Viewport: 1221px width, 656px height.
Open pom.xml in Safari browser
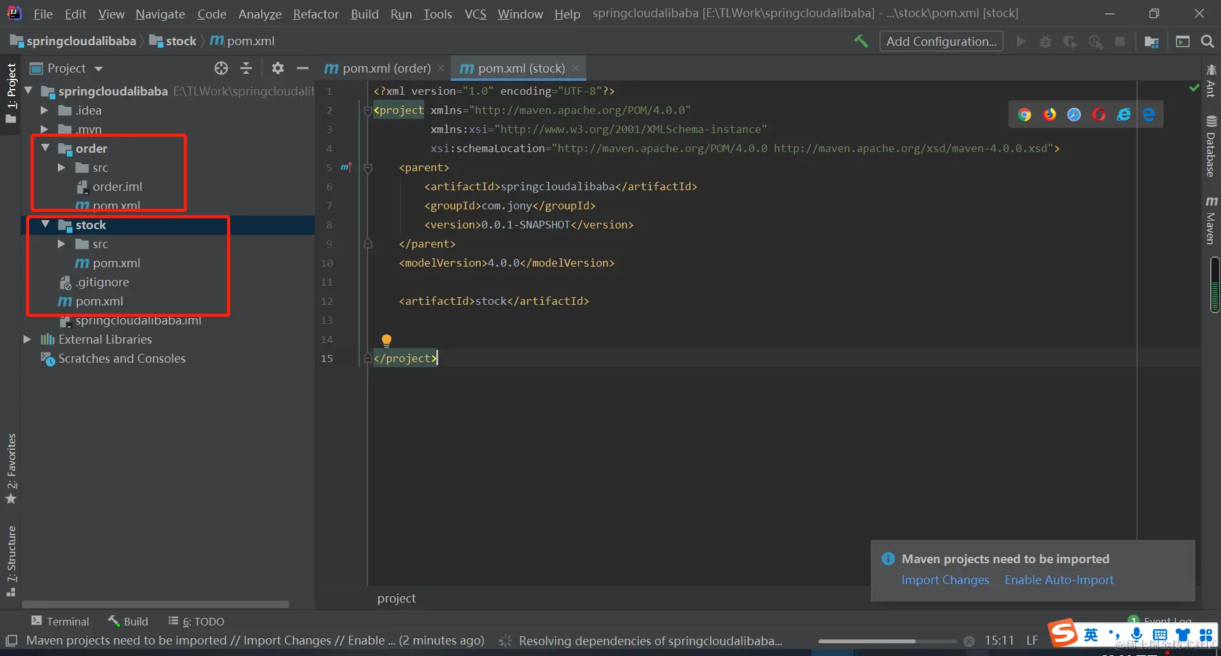pyautogui.click(x=1074, y=115)
